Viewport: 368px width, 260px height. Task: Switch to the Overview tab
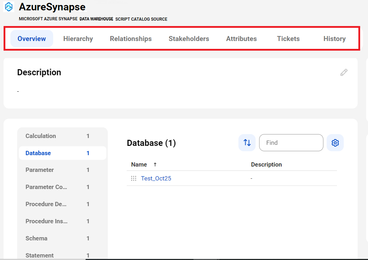tap(32, 39)
